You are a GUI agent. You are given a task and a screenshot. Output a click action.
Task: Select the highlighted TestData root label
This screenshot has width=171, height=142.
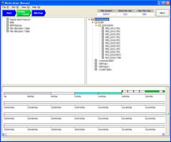click(x=102, y=19)
